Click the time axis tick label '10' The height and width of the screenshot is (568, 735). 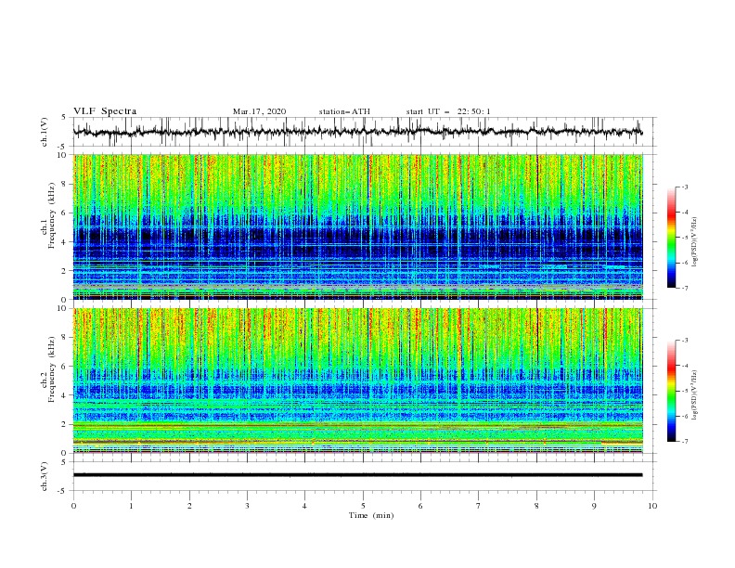tap(652, 506)
